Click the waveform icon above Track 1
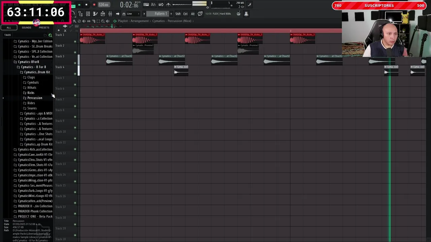The image size is (431, 242). (x=65, y=26)
